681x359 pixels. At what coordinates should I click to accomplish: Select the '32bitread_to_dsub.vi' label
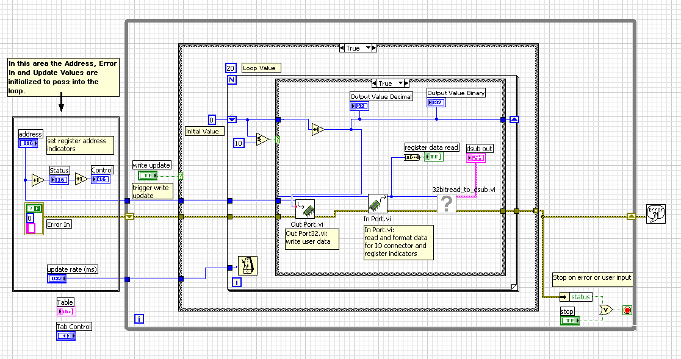click(464, 190)
